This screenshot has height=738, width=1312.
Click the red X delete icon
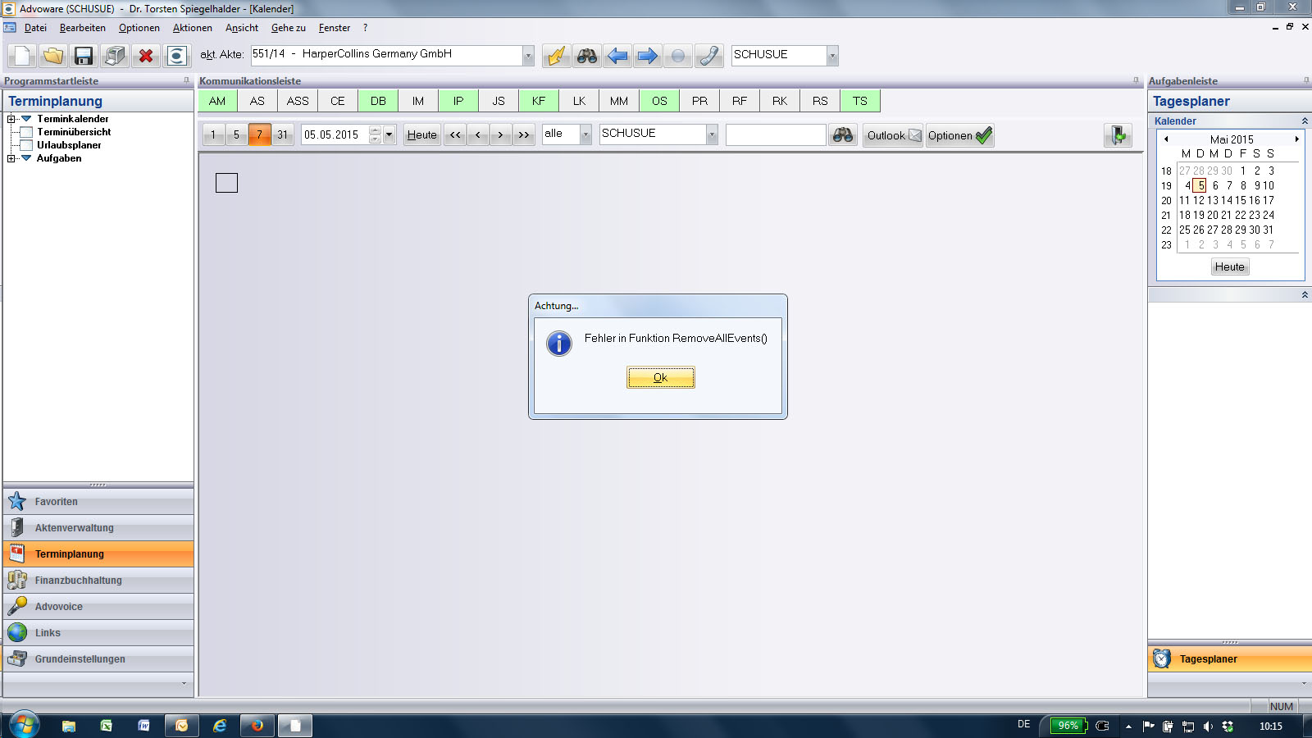click(x=146, y=56)
